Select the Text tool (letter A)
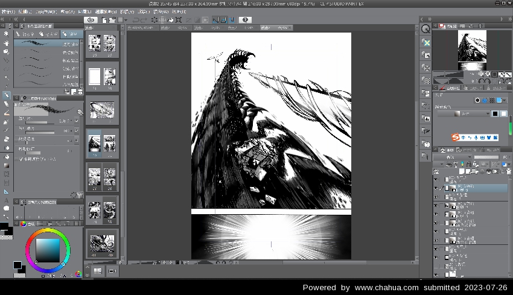The image size is (513, 295). 6,200
